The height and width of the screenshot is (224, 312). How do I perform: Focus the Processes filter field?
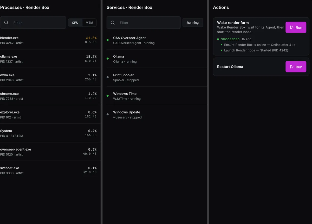coord(33,23)
